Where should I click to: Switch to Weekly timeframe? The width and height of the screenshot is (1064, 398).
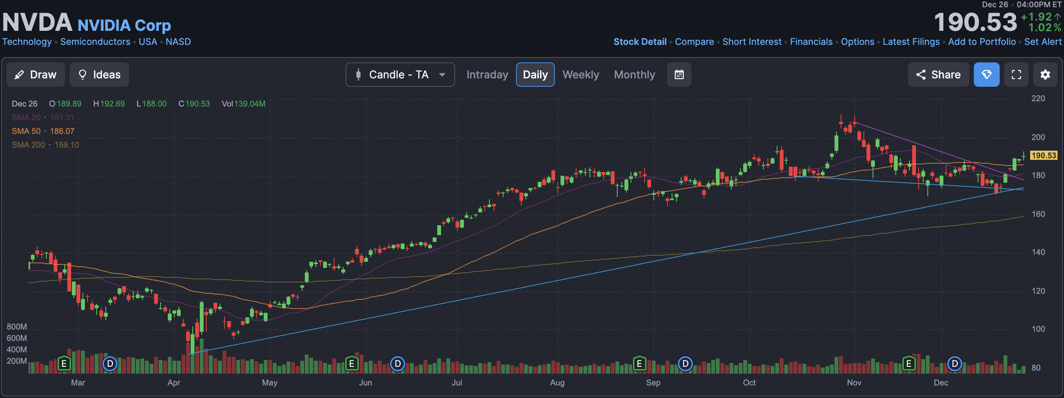(x=580, y=75)
